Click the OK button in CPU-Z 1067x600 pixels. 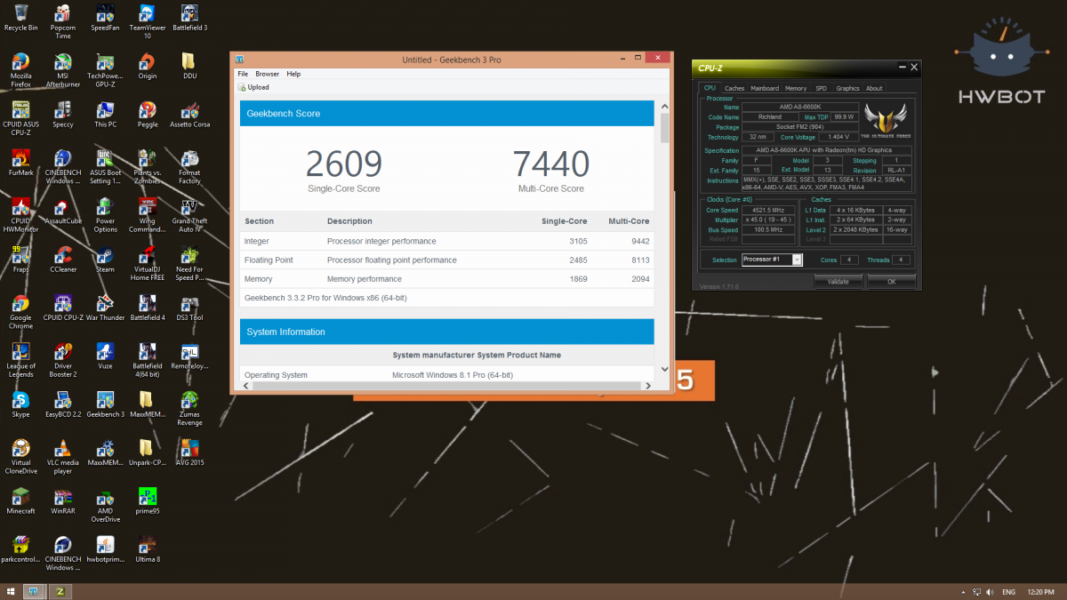892,282
